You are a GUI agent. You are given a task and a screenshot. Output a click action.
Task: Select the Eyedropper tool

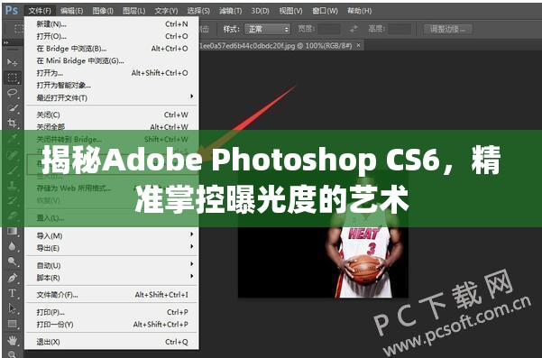[12, 139]
